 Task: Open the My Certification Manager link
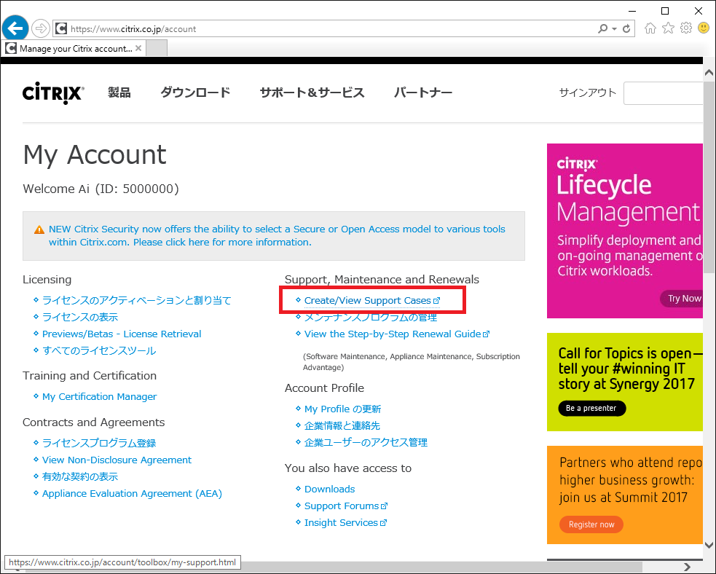click(x=99, y=396)
